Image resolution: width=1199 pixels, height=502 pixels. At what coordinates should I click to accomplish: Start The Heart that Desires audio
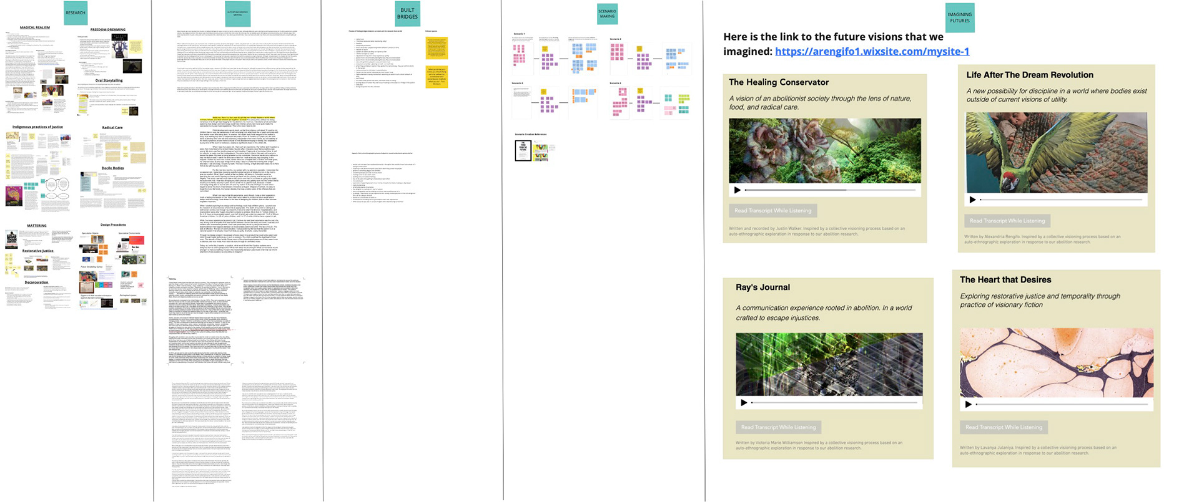[969, 405]
